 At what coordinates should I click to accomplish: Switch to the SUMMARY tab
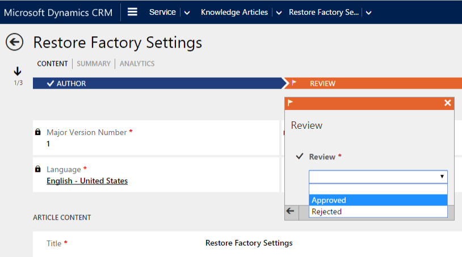94,64
